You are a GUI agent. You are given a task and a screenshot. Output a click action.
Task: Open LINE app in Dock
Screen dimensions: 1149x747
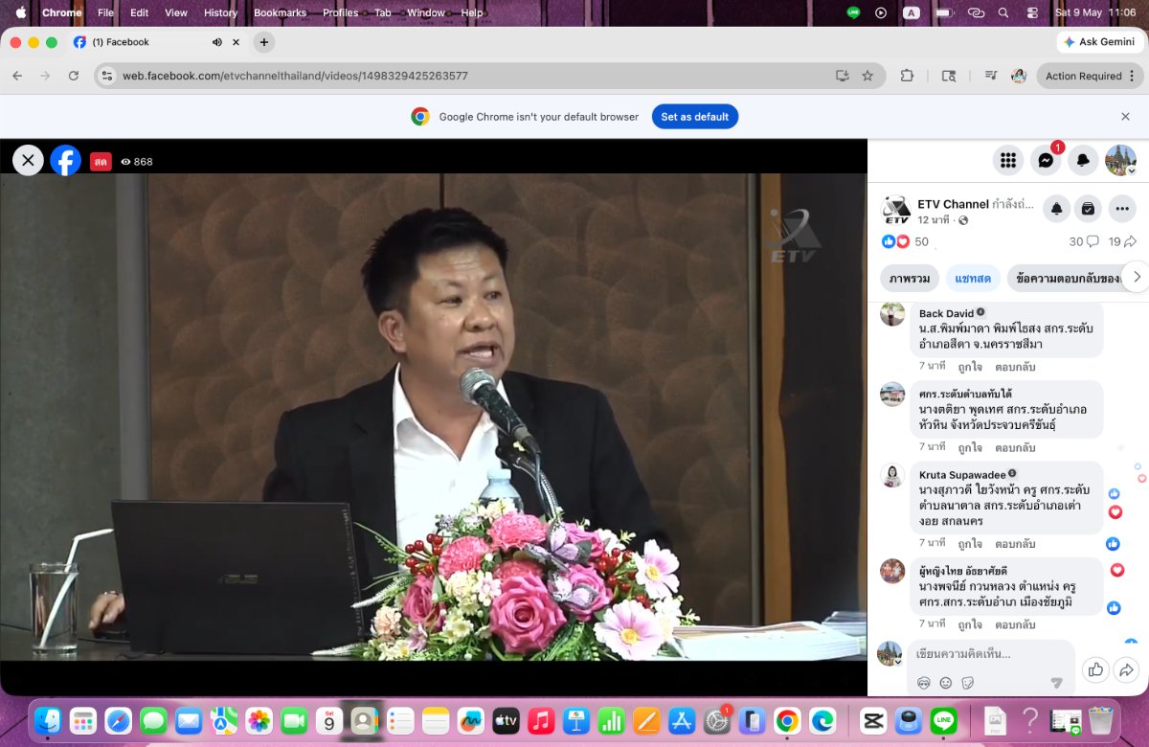[x=945, y=720]
